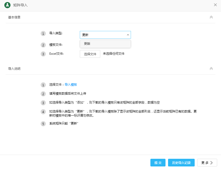This screenshot has height=169, width=221.
Task: Click step badge 1 beside 选择文件
Action: (43, 85)
